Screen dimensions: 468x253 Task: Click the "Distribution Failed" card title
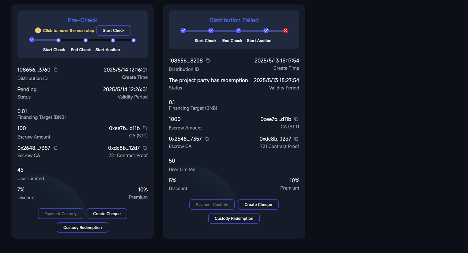234,20
